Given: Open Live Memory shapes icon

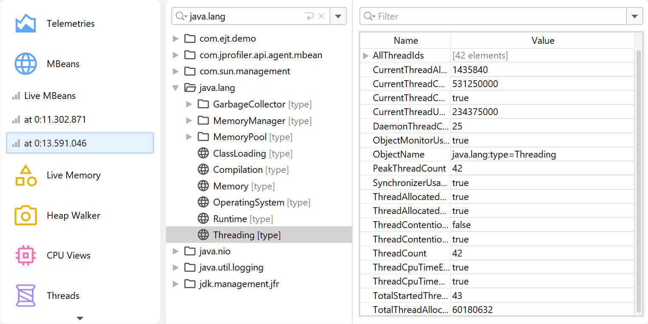Looking at the screenshot, I should tap(25, 175).
